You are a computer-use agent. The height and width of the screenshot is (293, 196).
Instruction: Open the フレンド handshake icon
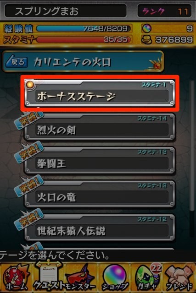[179, 277]
